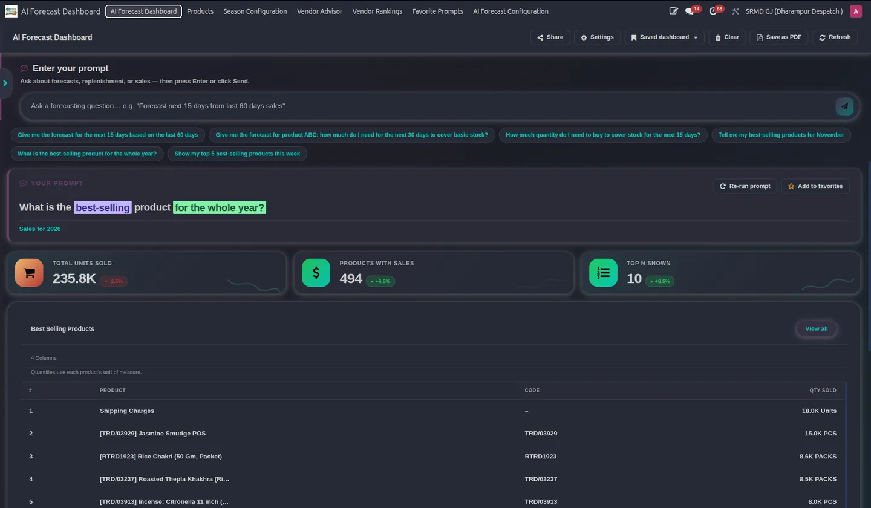Viewport: 871px width, 508px height.
Task: Select 'How much quantity do I need' suggestion
Action: tap(603, 135)
